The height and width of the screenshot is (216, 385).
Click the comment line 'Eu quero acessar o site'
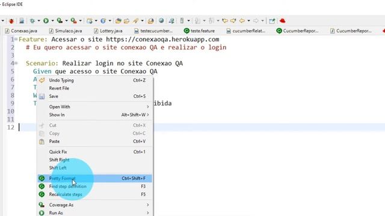click(x=126, y=47)
